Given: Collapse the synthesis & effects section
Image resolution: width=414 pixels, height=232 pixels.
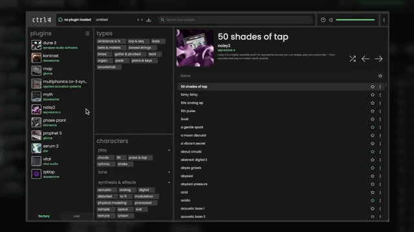Looking at the screenshot, I should coord(169,182).
